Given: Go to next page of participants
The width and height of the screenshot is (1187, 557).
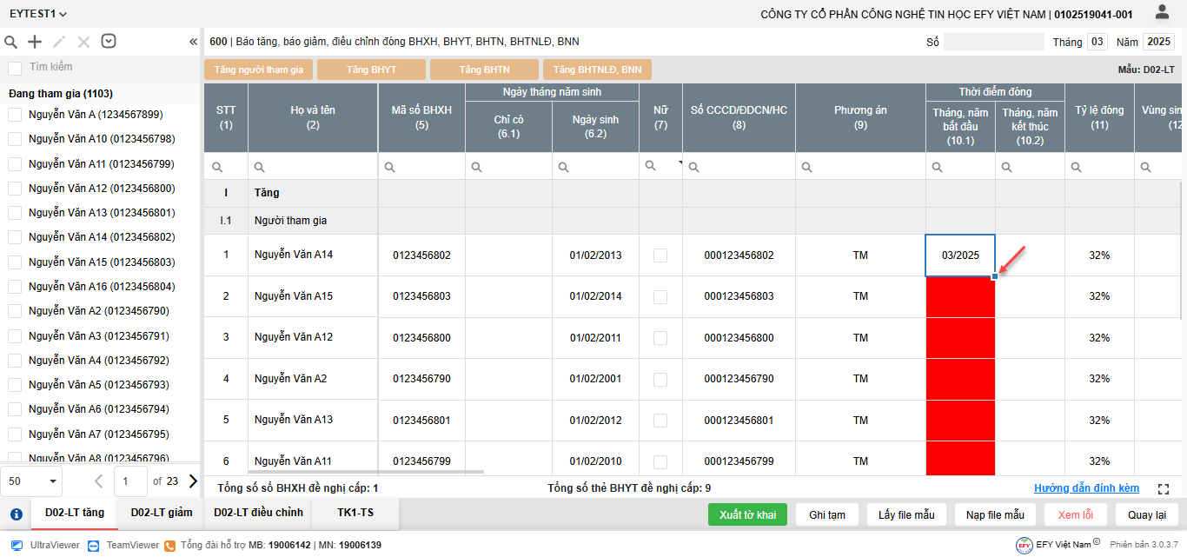Looking at the screenshot, I should tap(193, 481).
